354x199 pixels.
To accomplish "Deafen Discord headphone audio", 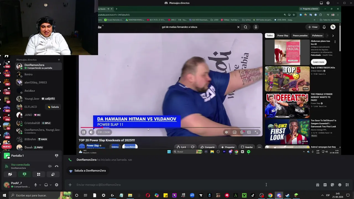I will pyautogui.click(x=46, y=185).
